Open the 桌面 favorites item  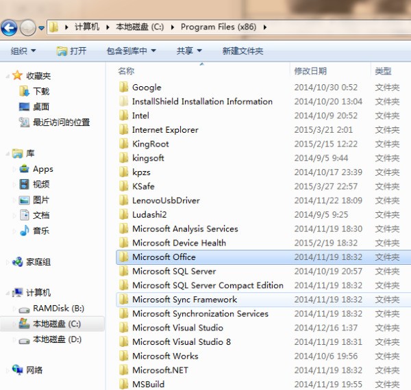click(x=41, y=107)
